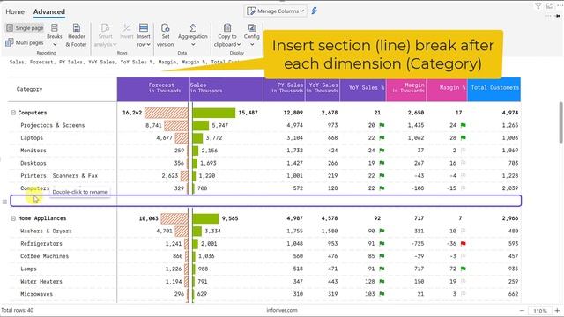This screenshot has width=564, height=317.
Task: Click the pink Margin in Thousands header
Action: [x=406, y=89]
